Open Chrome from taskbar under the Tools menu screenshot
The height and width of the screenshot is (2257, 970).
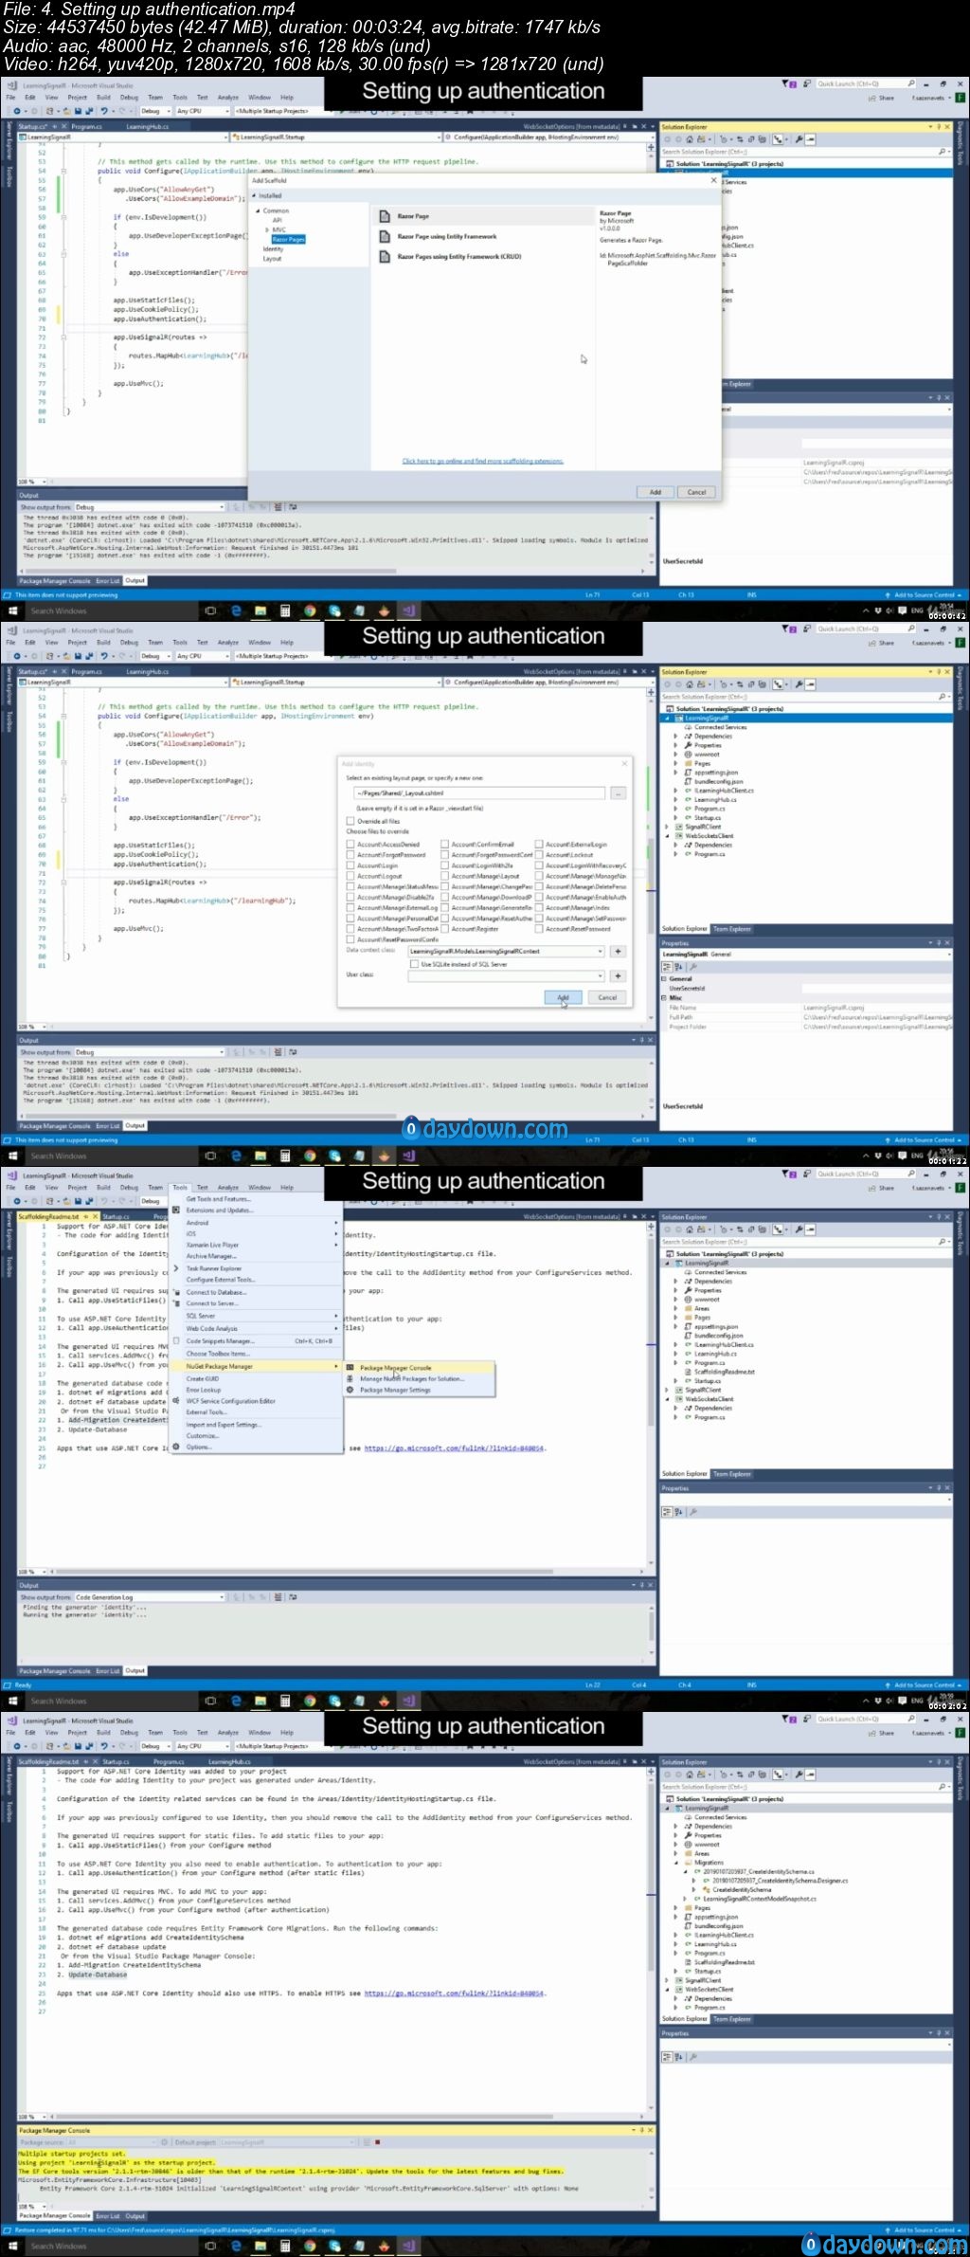pos(310,1702)
